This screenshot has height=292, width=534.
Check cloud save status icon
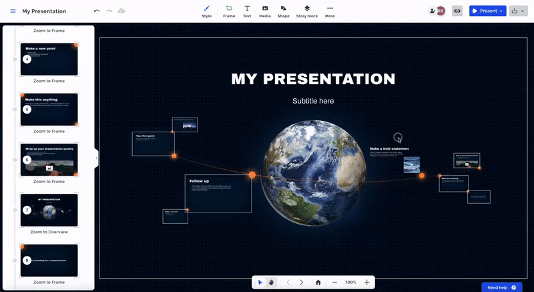pos(121,11)
